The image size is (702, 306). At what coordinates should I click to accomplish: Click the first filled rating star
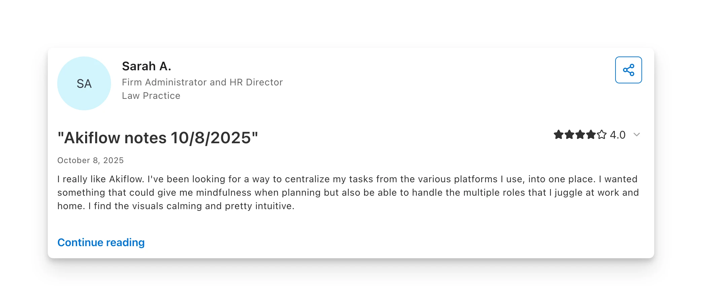[559, 135]
